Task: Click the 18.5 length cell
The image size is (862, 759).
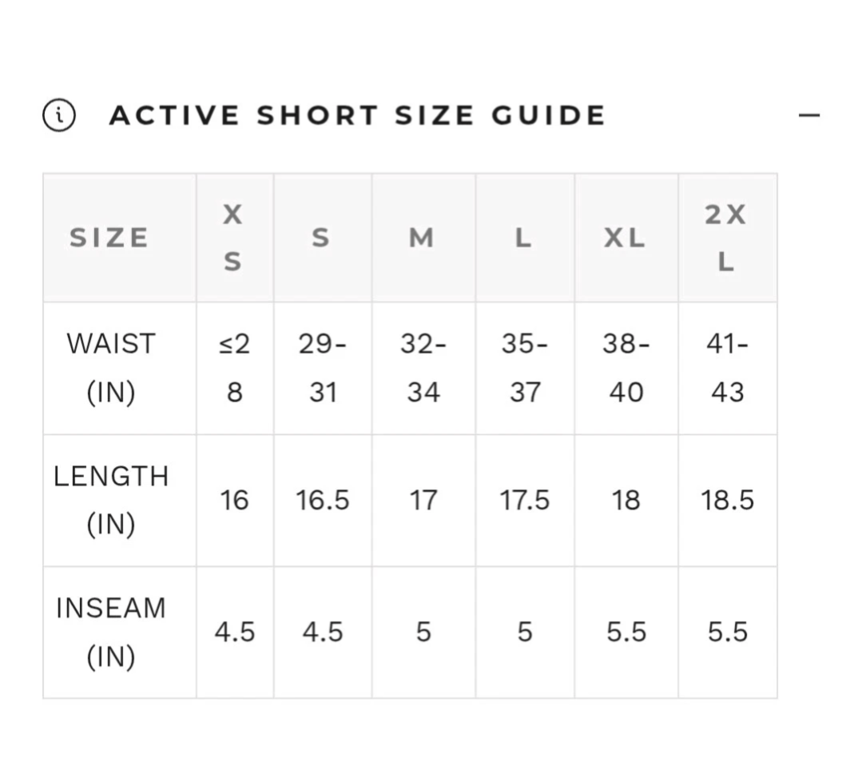Action: pyautogui.click(x=728, y=501)
